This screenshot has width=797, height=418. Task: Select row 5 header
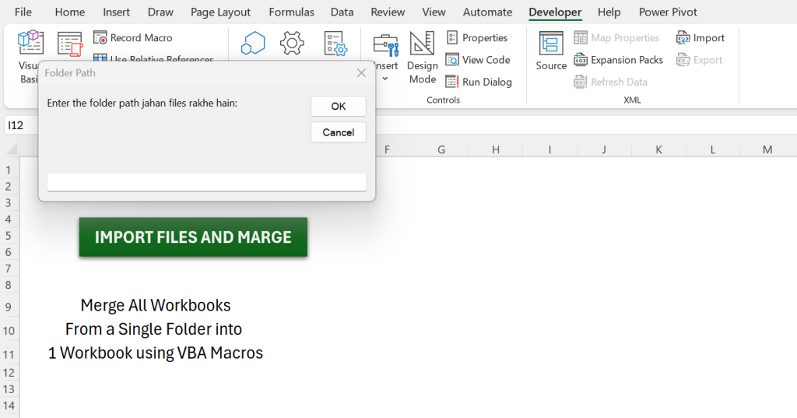[x=9, y=235]
